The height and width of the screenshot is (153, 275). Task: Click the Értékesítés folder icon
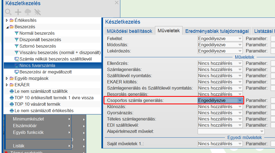12,20
